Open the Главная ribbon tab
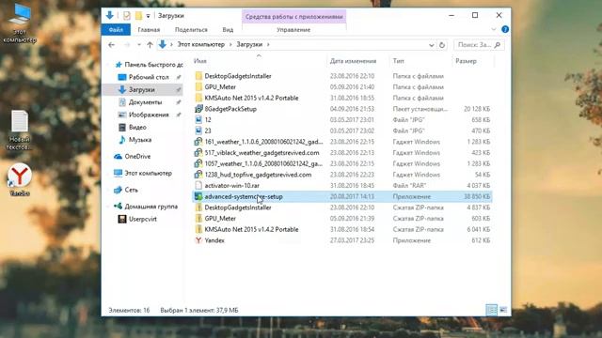602x338 pixels. pyautogui.click(x=149, y=29)
